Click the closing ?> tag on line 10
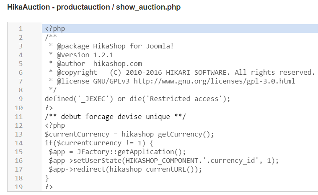Screen dimensions: 318x195 point(49,108)
